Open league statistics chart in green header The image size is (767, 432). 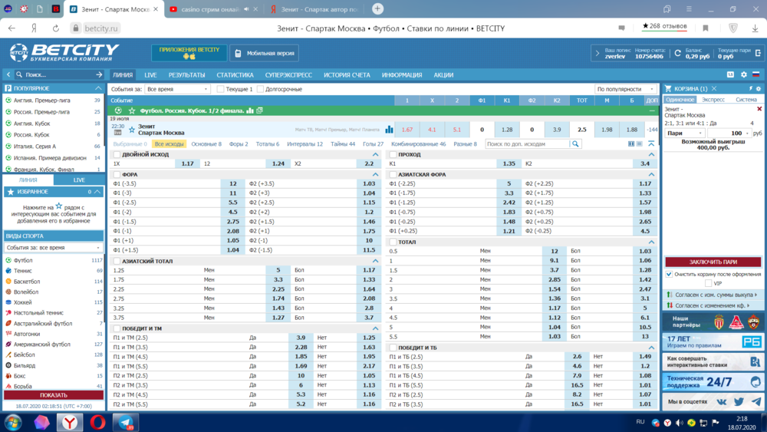250,110
